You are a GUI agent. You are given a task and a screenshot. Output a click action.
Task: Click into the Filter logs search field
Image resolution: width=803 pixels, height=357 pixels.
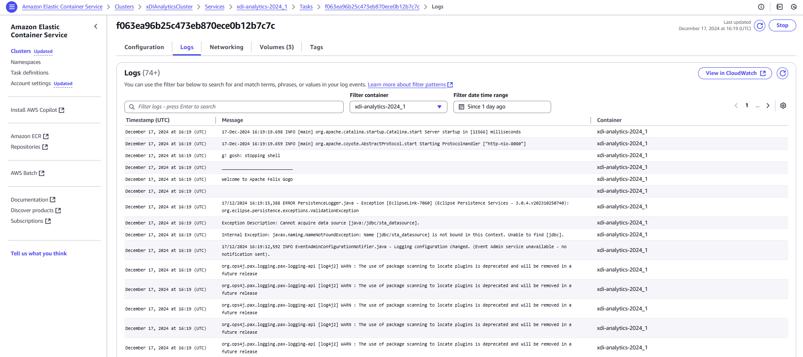234,107
